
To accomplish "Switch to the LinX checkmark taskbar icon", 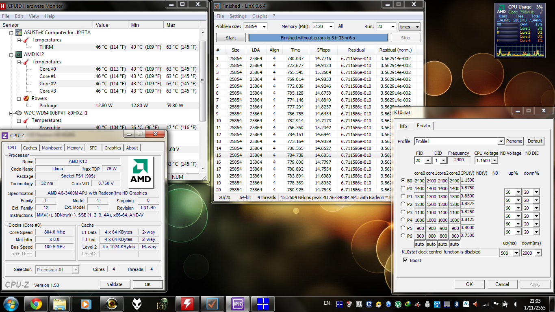I will coord(212,303).
